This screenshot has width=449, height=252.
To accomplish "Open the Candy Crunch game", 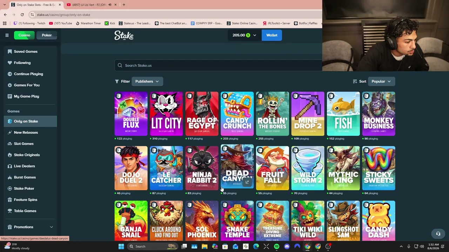I will point(237,114).
